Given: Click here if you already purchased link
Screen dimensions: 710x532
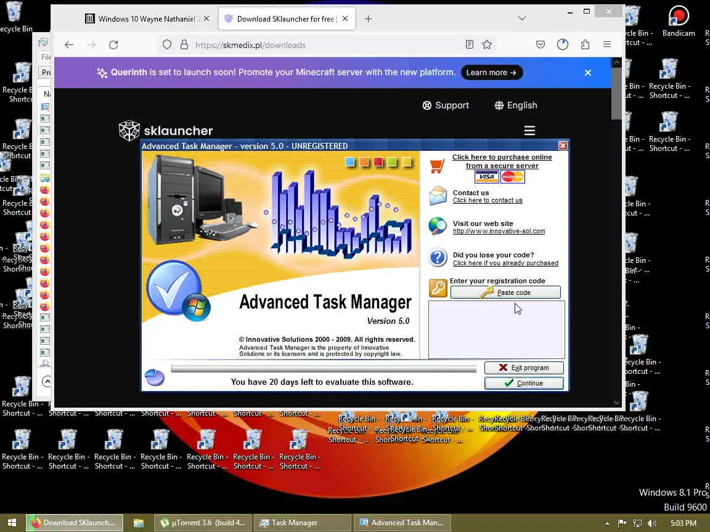Looking at the screenshot, I should click(x=505, y=264).
